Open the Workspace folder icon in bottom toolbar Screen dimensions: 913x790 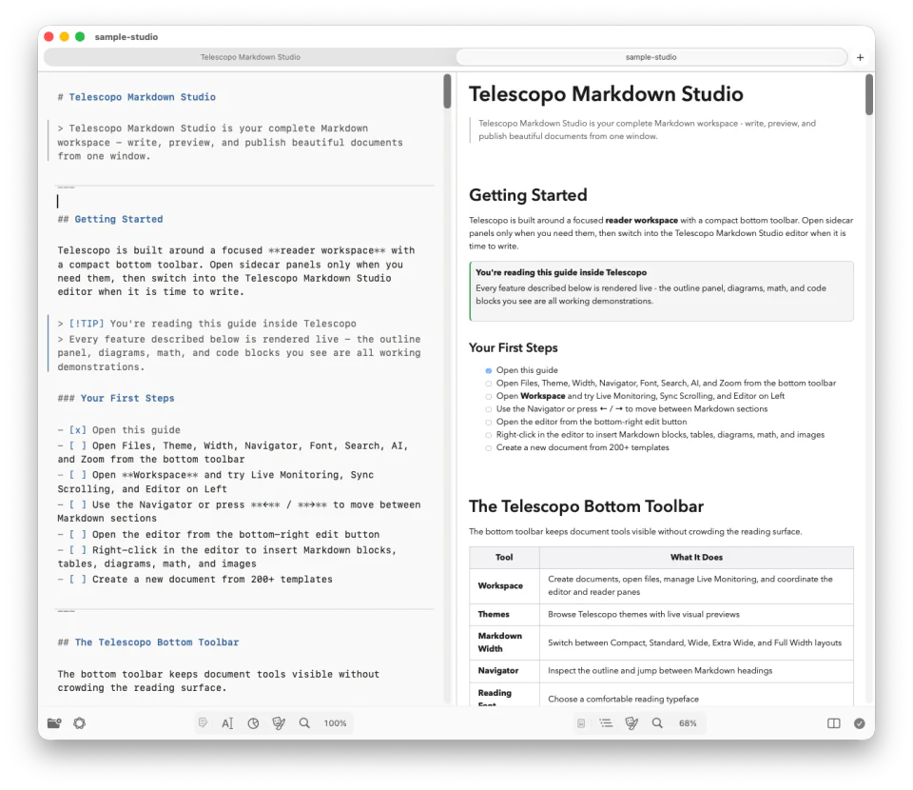pyautogui.click(x=54, y=723)
